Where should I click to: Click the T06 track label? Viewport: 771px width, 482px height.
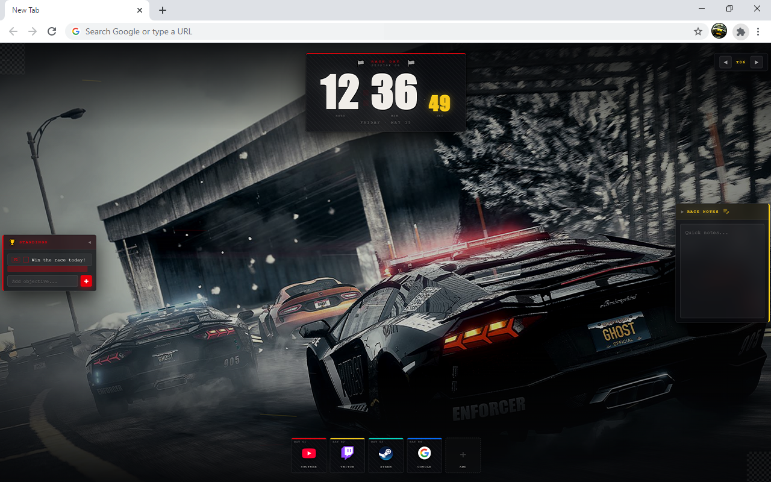pyautogui.click(x=741, y=62)
